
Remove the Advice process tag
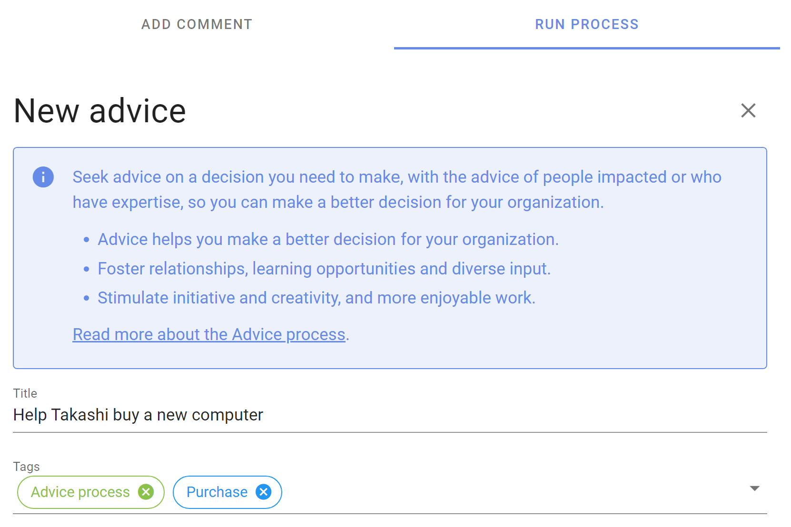pyautogui.click(x=146, y=492)
